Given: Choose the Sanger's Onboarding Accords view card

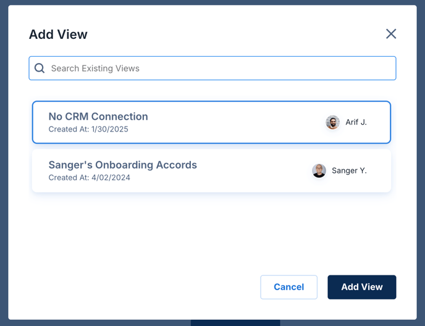Looking at the screenshot, I should 211,171.
